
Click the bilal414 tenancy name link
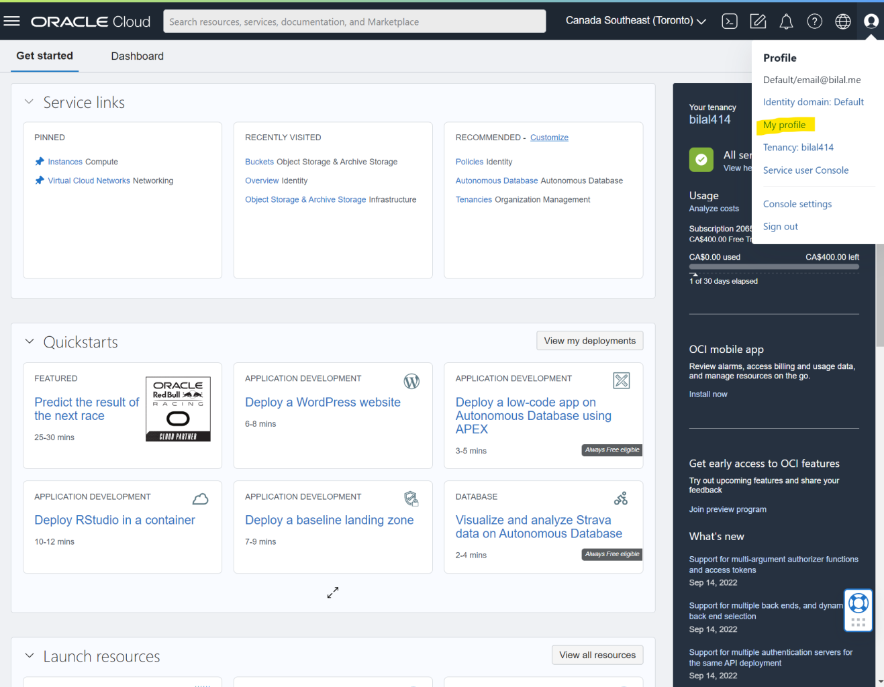click(709, 119)
